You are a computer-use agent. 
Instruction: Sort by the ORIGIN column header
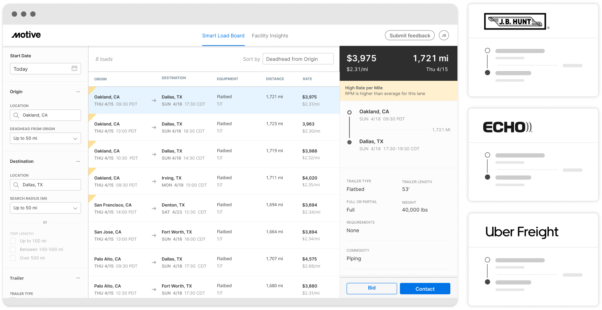(x=101, y=79)
